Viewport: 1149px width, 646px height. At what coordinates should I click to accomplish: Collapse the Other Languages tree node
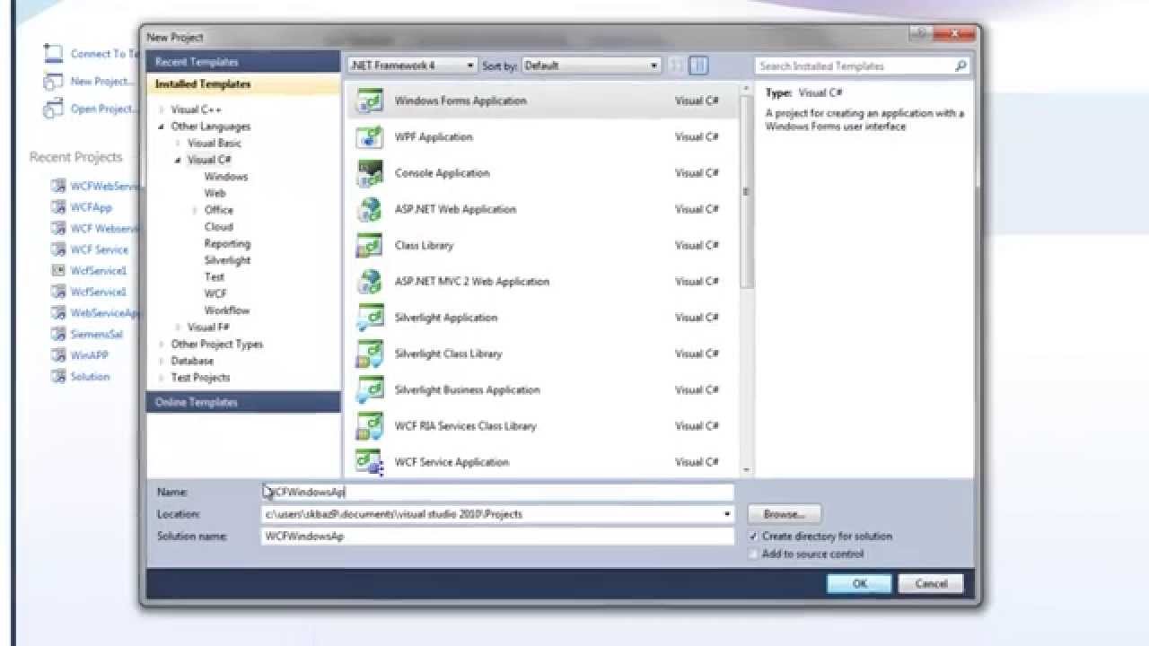tap(162, 127)
